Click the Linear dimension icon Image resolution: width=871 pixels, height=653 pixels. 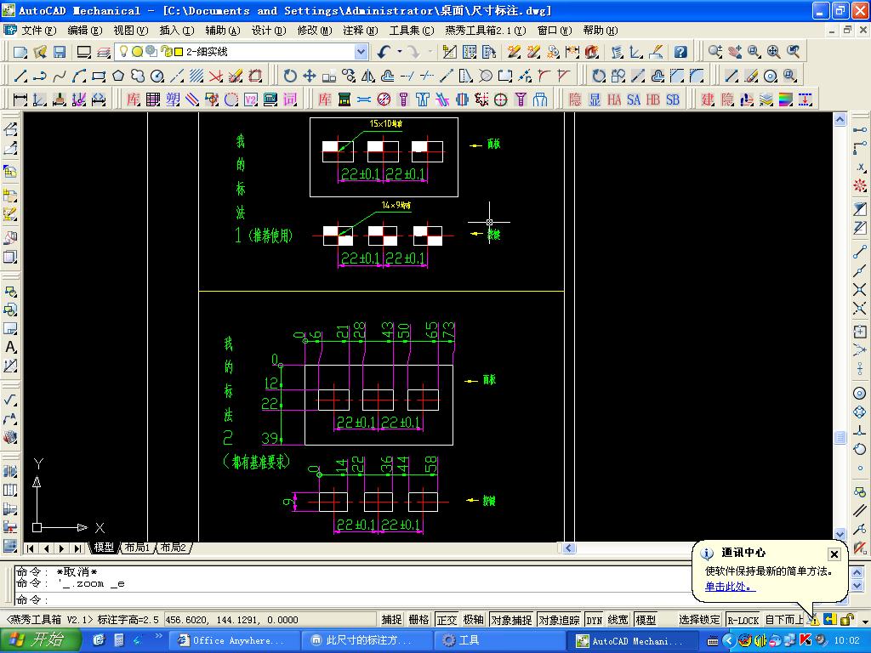[x=20, y=99]
